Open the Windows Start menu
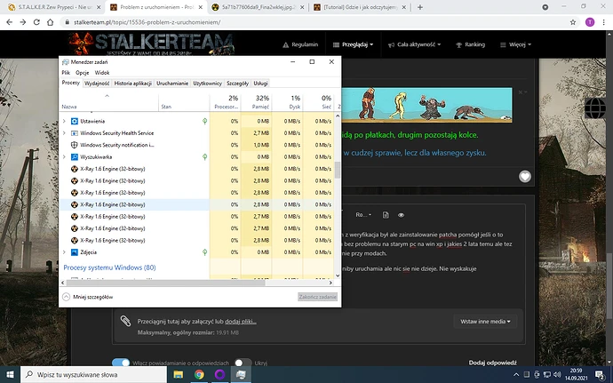 point(10,375)
